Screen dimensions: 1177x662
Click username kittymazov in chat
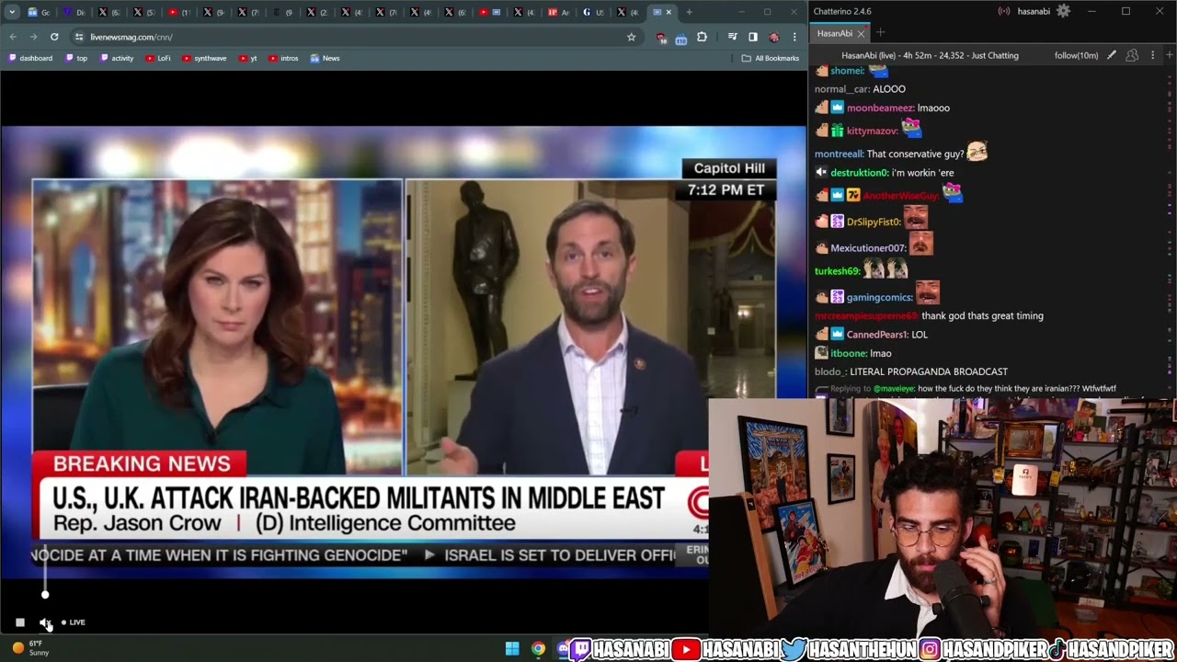873,131
